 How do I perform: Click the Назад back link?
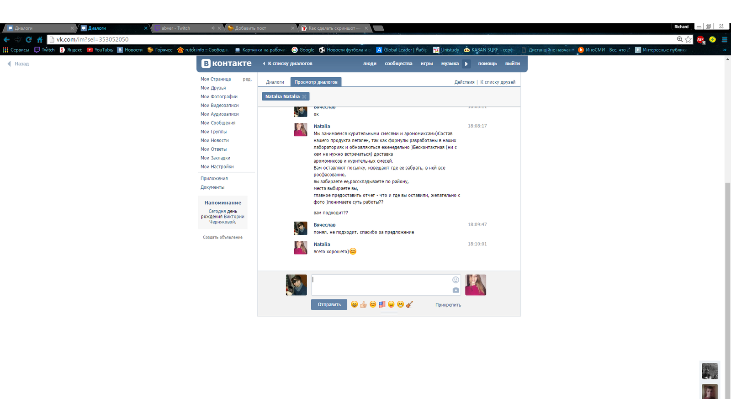18,64
